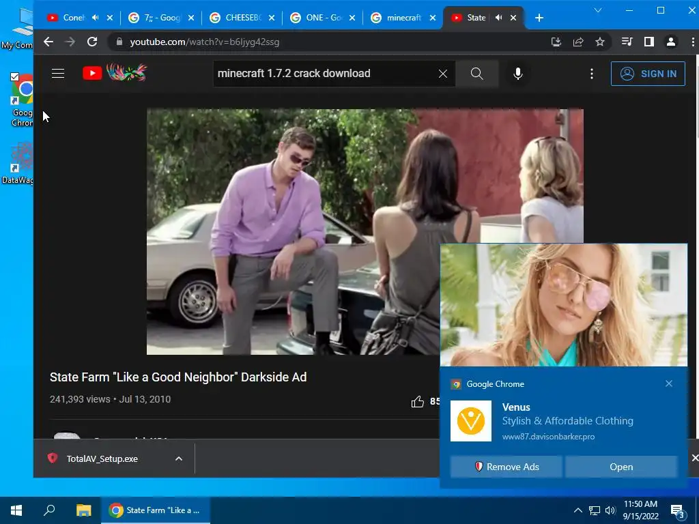Image resolution: width=699 pixels, height=524 pixels.
Task: Open media controls in Chrome toolbar
Action: 627,42
